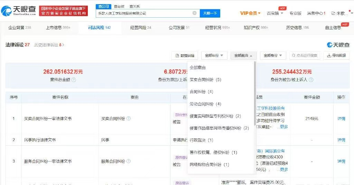
Task: Click help icon beside 案件总金额
Action: pyautogui.click(x=74, y=80)
